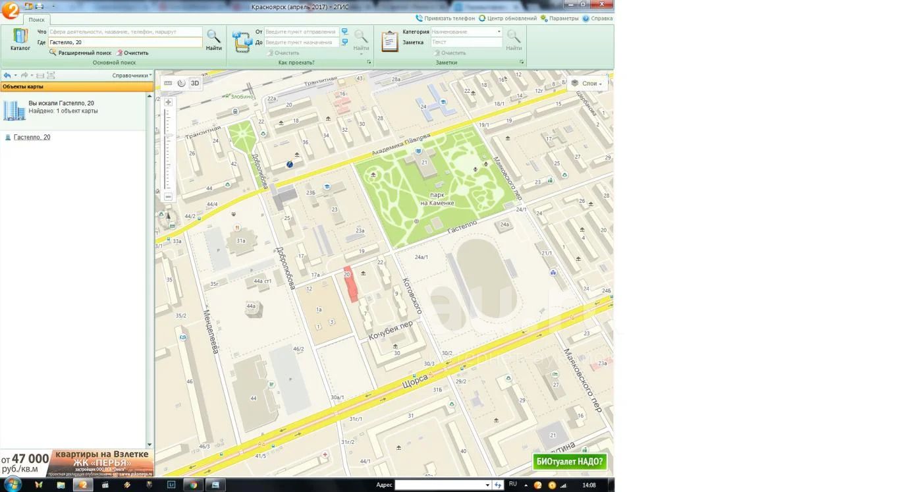Click Привязать телефон link
Viewport: 922px width, 492px height.
tap(445, 18)
